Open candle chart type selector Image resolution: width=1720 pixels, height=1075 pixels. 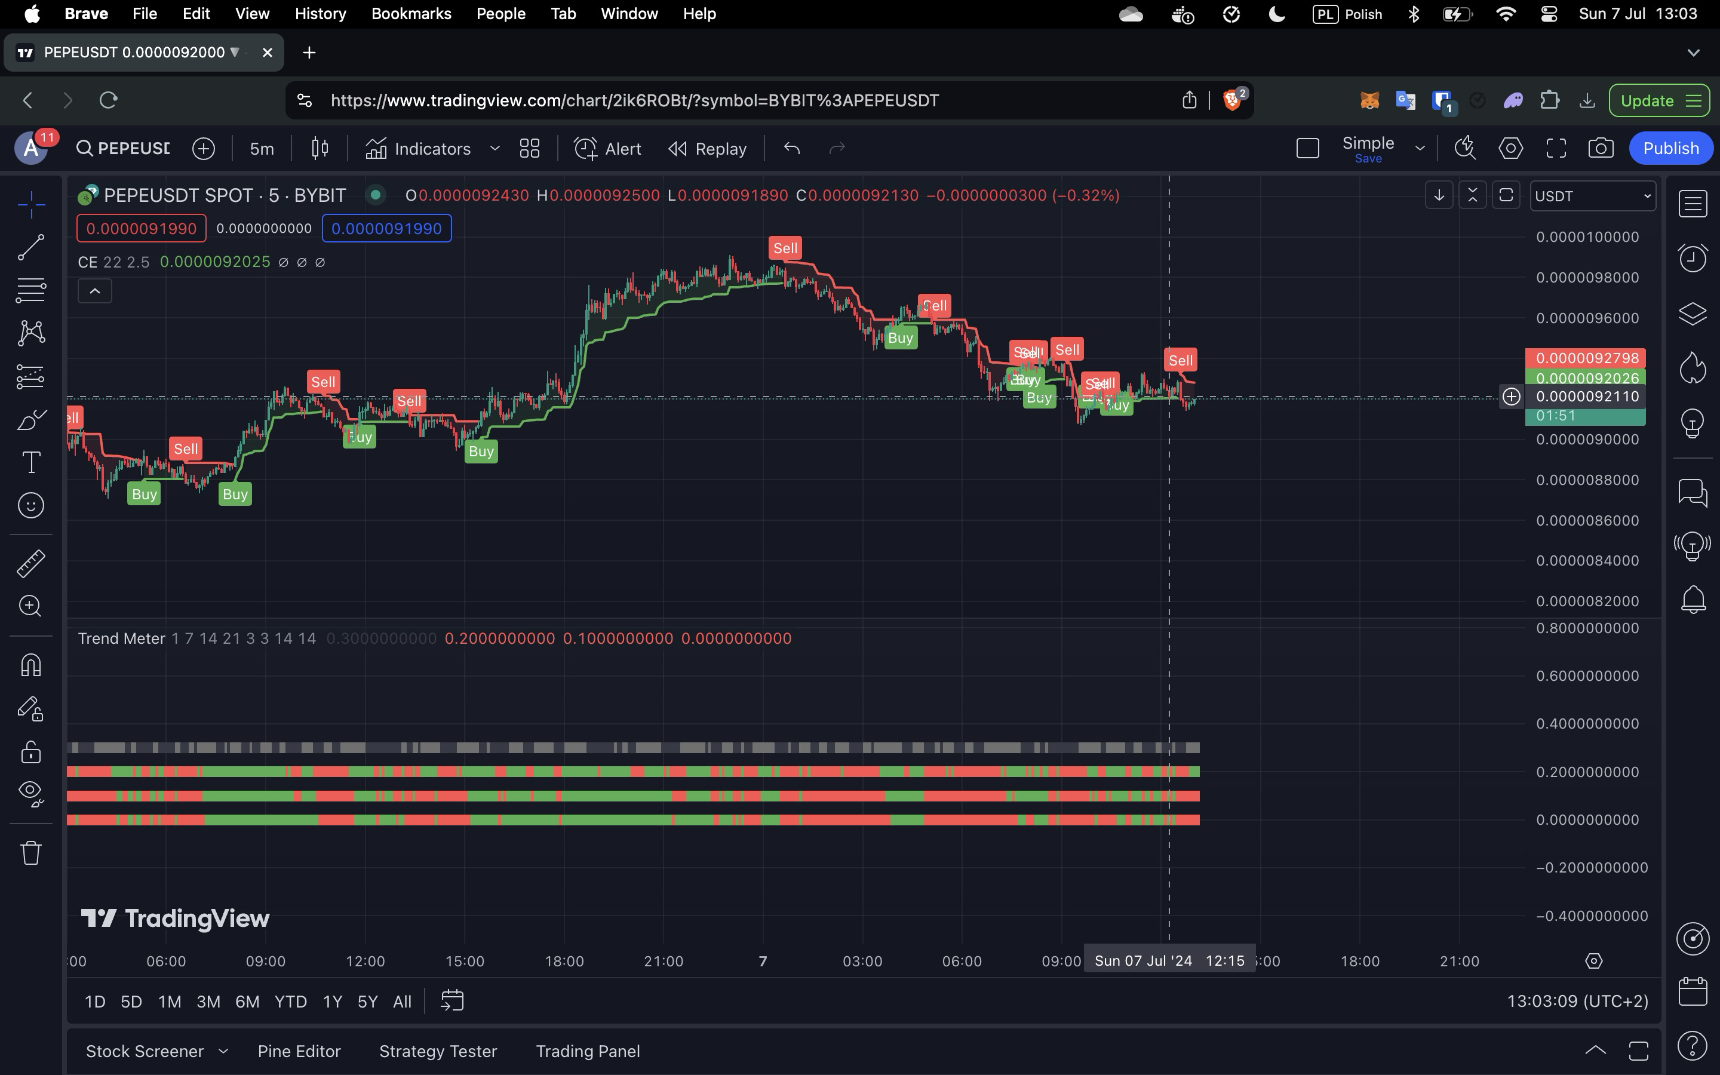320,148
